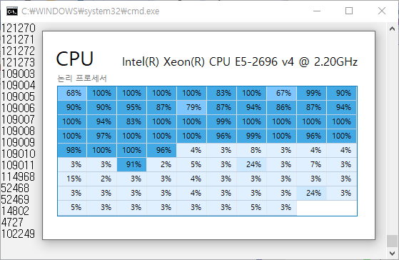This screenshot has width=399, height=260.
Task: Minimize the cmd.exe window
Action: (317, 11)
